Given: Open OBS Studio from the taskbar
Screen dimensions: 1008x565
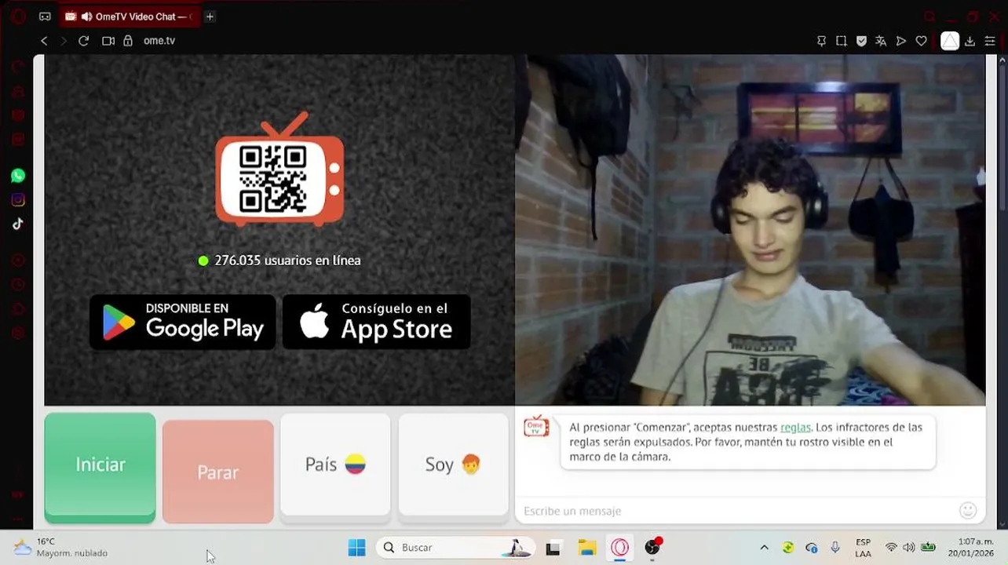Looking at the screenshot, I should tap(653, 548).
